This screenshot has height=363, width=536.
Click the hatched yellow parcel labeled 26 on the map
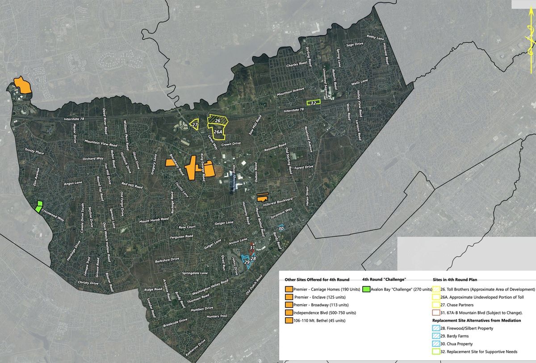tap(218, 120)
